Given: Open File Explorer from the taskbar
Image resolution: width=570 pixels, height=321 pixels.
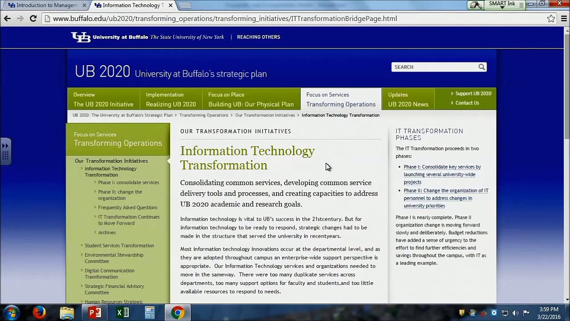Looking at the screenshot, I should click(x=67, y=313).
